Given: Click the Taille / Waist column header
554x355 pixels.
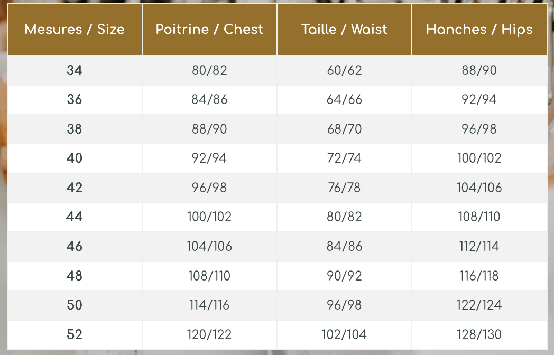Looking at the screenshot, I should pos(344,29).
